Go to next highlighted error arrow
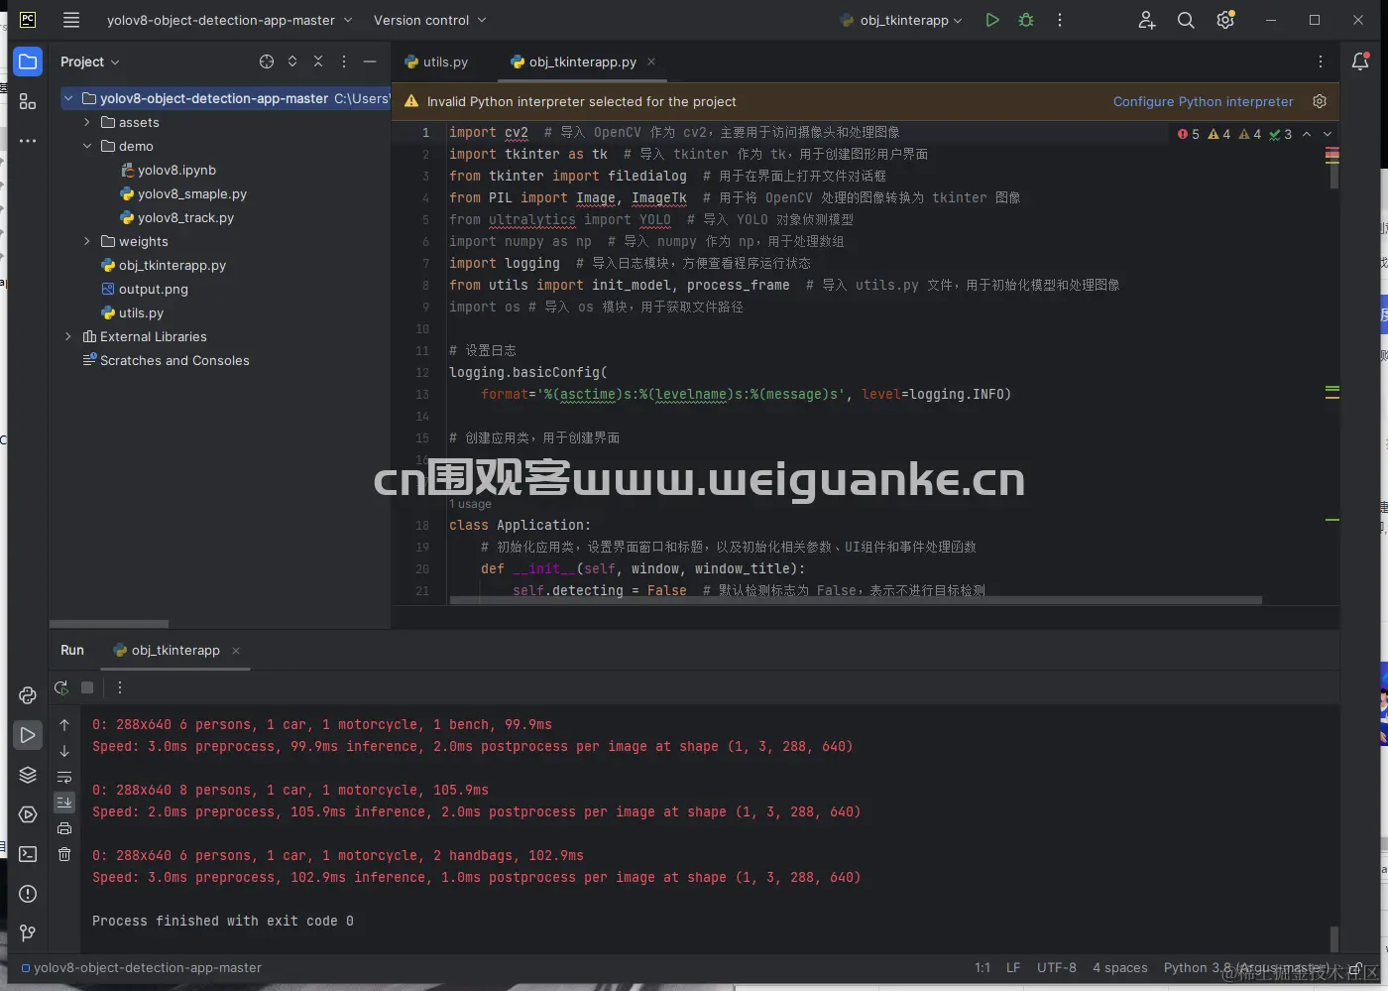Viewport: 1388px width, 991px height. tap(1328, 134)
